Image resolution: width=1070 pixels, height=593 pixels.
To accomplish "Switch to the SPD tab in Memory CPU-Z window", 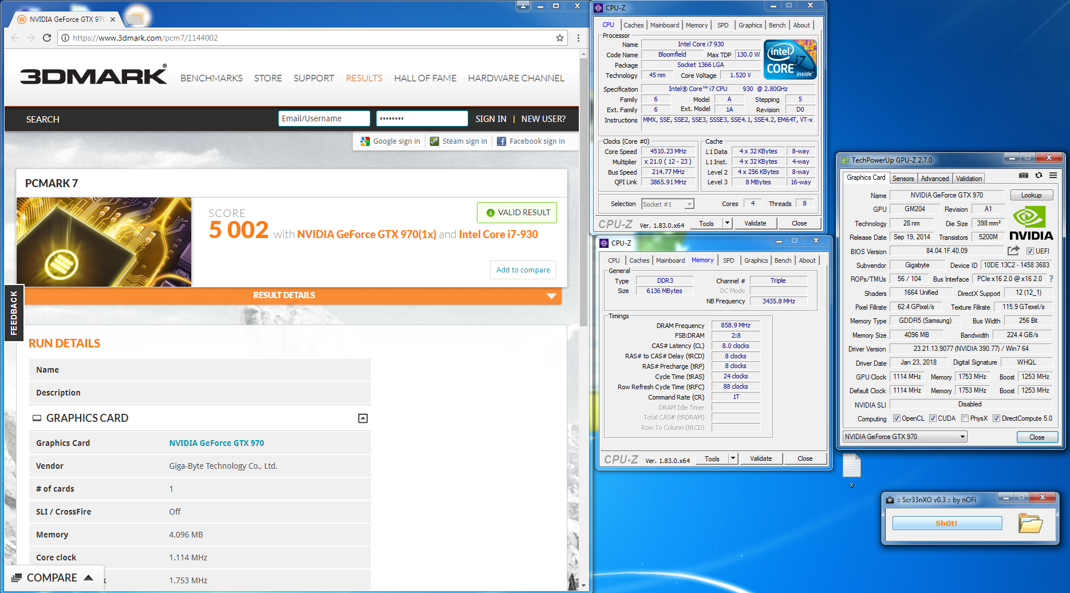I will (728, 260).
